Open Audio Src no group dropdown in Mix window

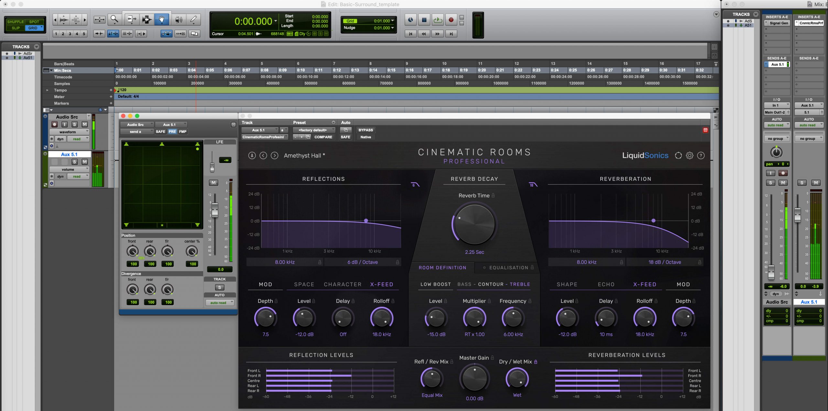tap(777, 139)
